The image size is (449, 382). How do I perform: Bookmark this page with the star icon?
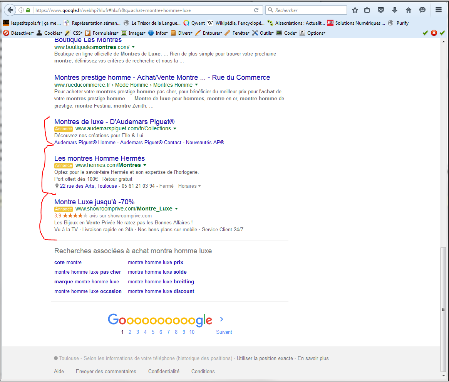(x=355, y=10)
